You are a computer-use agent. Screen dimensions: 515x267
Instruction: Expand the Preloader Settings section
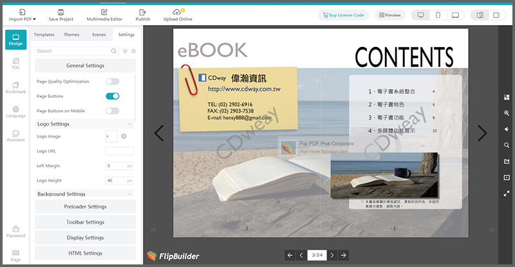click(86, 207)
